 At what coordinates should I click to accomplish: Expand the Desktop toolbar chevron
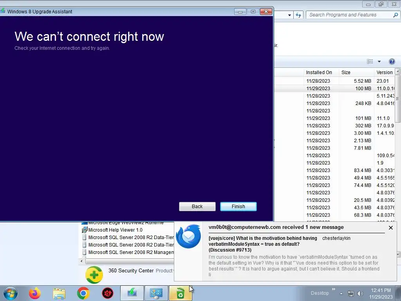coord(334,289)
